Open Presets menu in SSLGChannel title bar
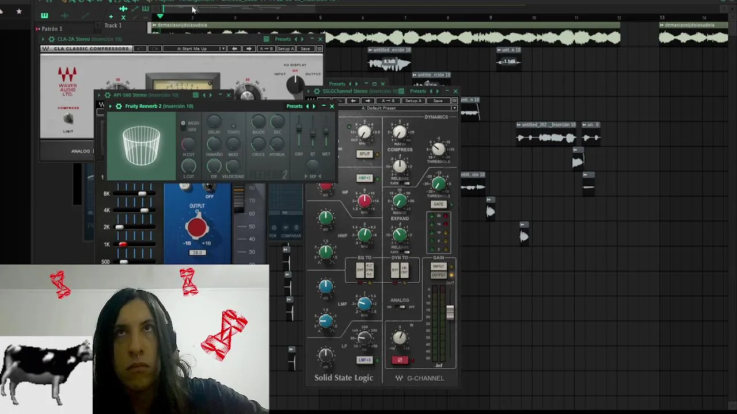Screen dimensions: 737x414 (418, 91)
